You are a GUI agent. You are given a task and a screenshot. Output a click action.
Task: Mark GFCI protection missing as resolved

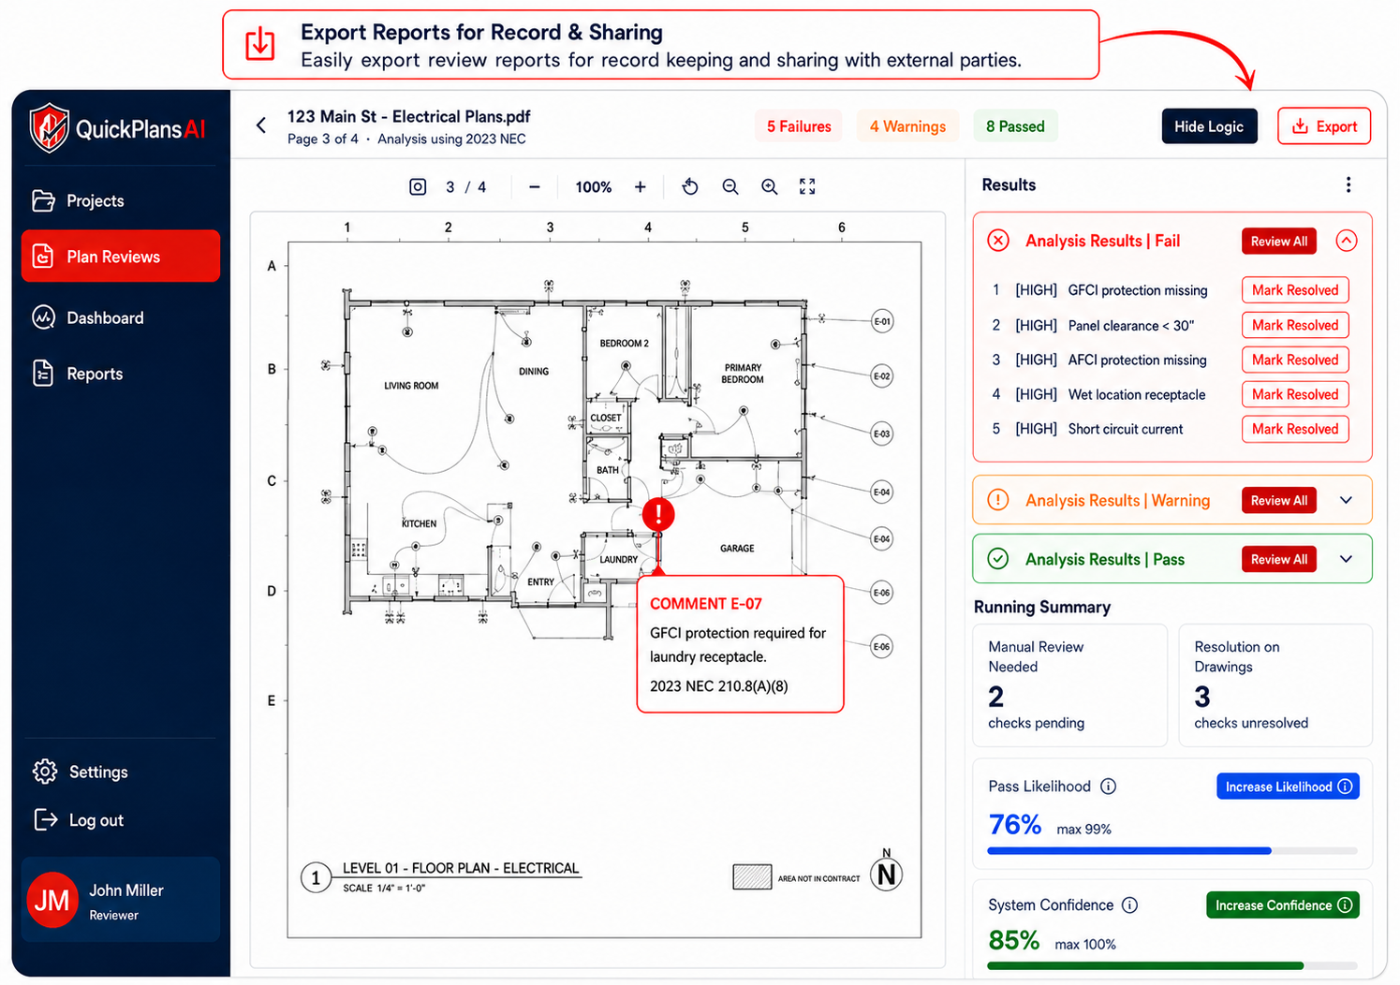(x=1295, y=290)
